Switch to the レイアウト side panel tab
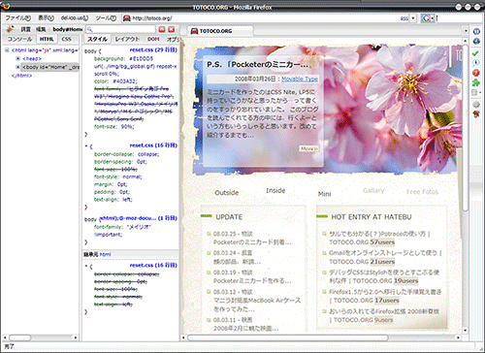 click(x=127, y=39)
